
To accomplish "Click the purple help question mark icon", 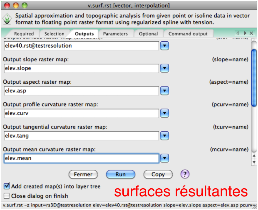I will [185, 174].
